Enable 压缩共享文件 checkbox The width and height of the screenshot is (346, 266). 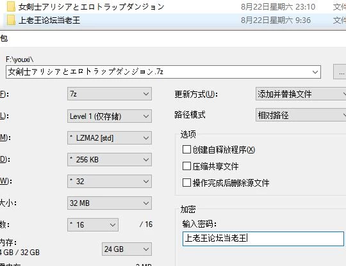[x=186, y=166]
